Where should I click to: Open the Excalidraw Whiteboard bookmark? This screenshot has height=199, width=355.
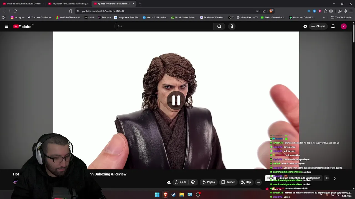point(212,17)
